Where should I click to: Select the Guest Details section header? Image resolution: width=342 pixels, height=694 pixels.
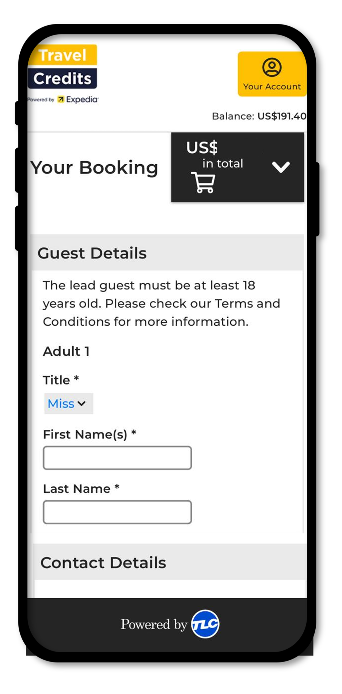coord(167,253)
